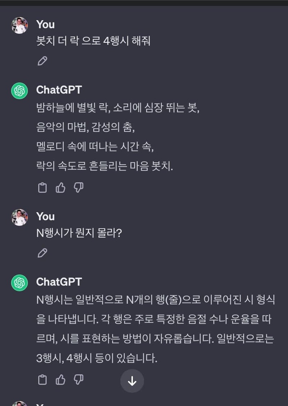Click the 'N행시가 뭔지 몰라?' message text
The height and width of the screenshot is (406, 288).
click(79, 233)
